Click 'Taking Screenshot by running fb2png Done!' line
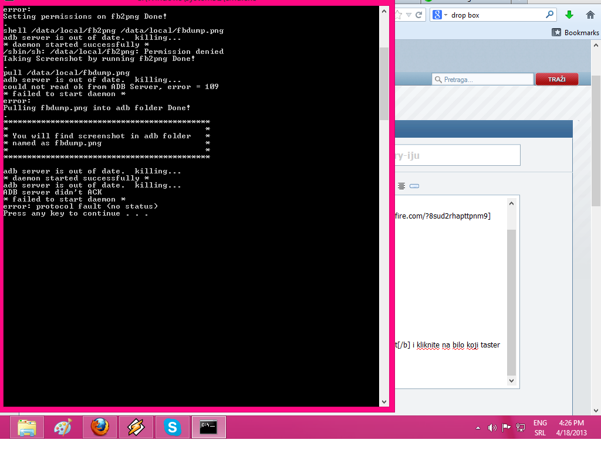 pyautogui.click(x=99, y=59)
